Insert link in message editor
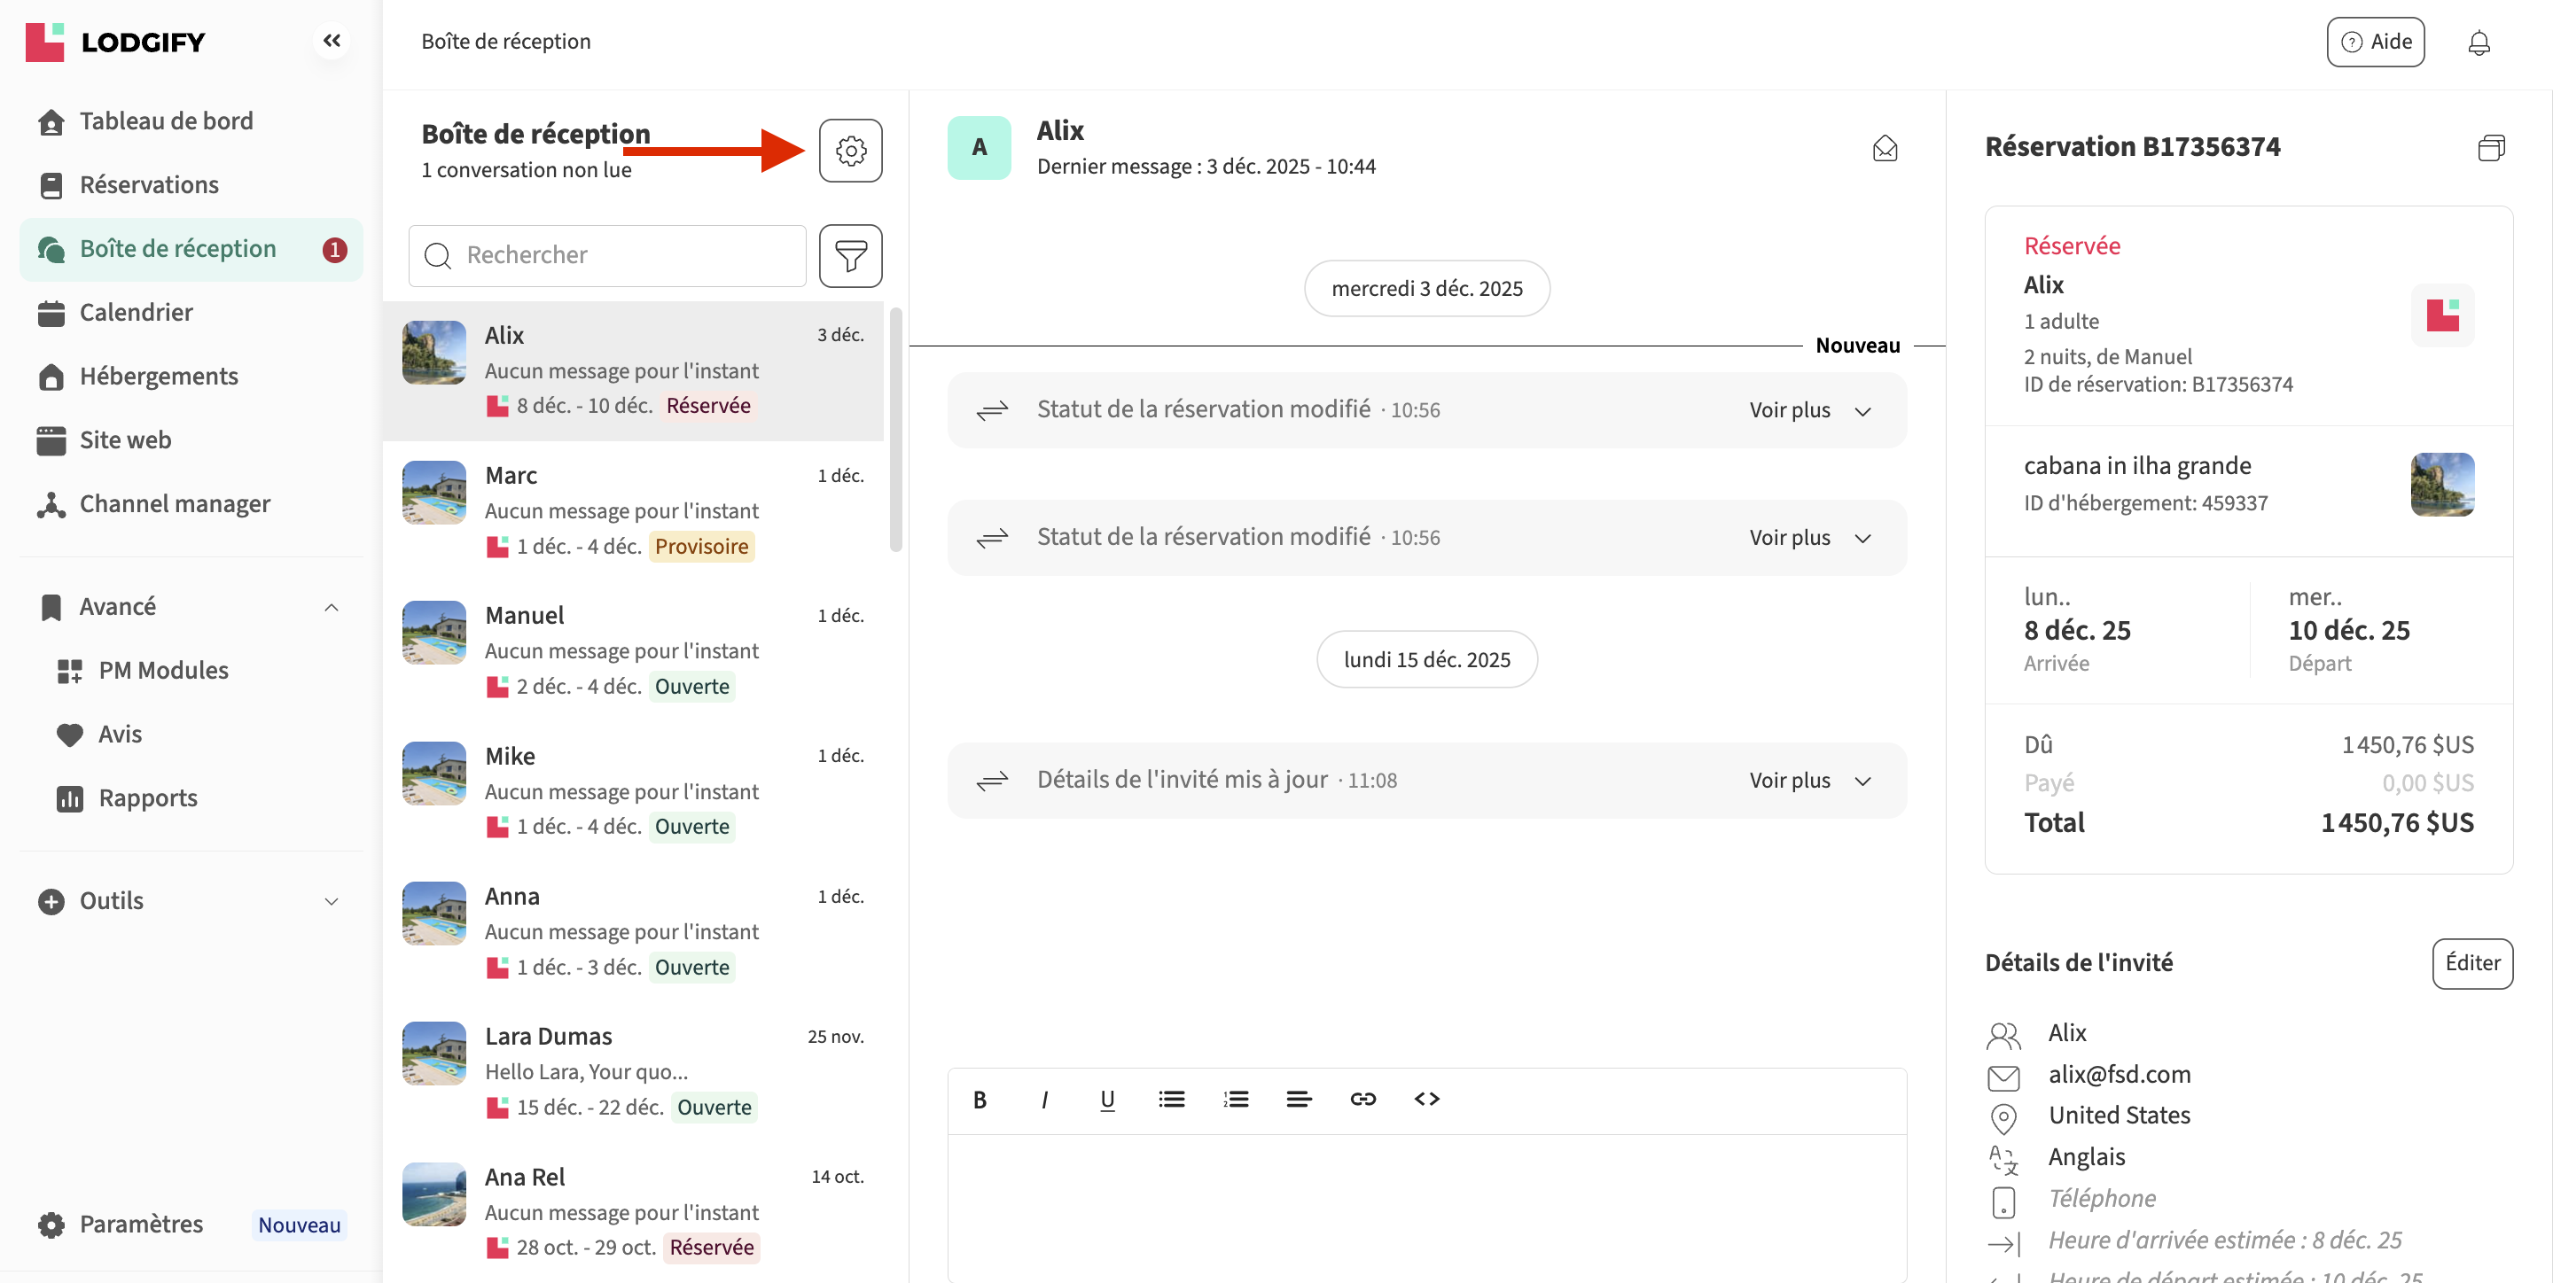 (1362, 1099)
